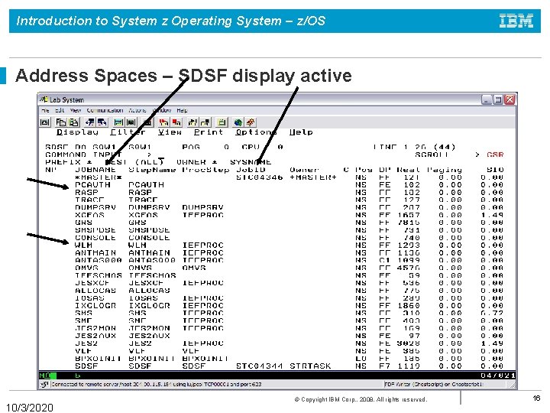
Task: Click the Send File to Host icon
Action: point(90,122)
